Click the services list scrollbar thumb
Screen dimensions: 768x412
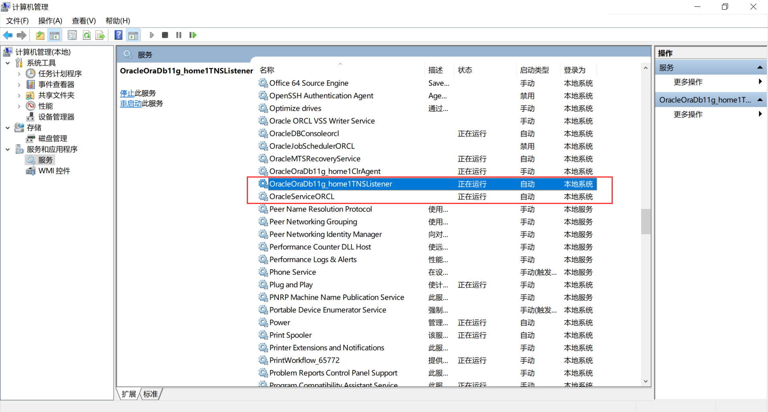[646, 221]
